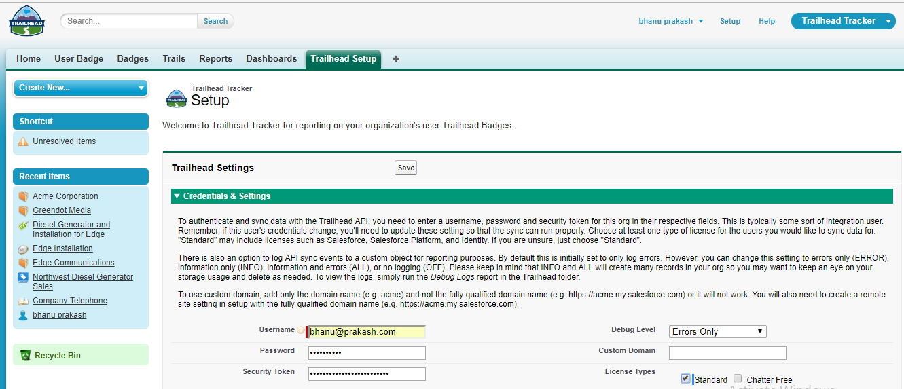Open the User Badge tab
The height and width of the screenshot is (389, 904).
[79, 59]
